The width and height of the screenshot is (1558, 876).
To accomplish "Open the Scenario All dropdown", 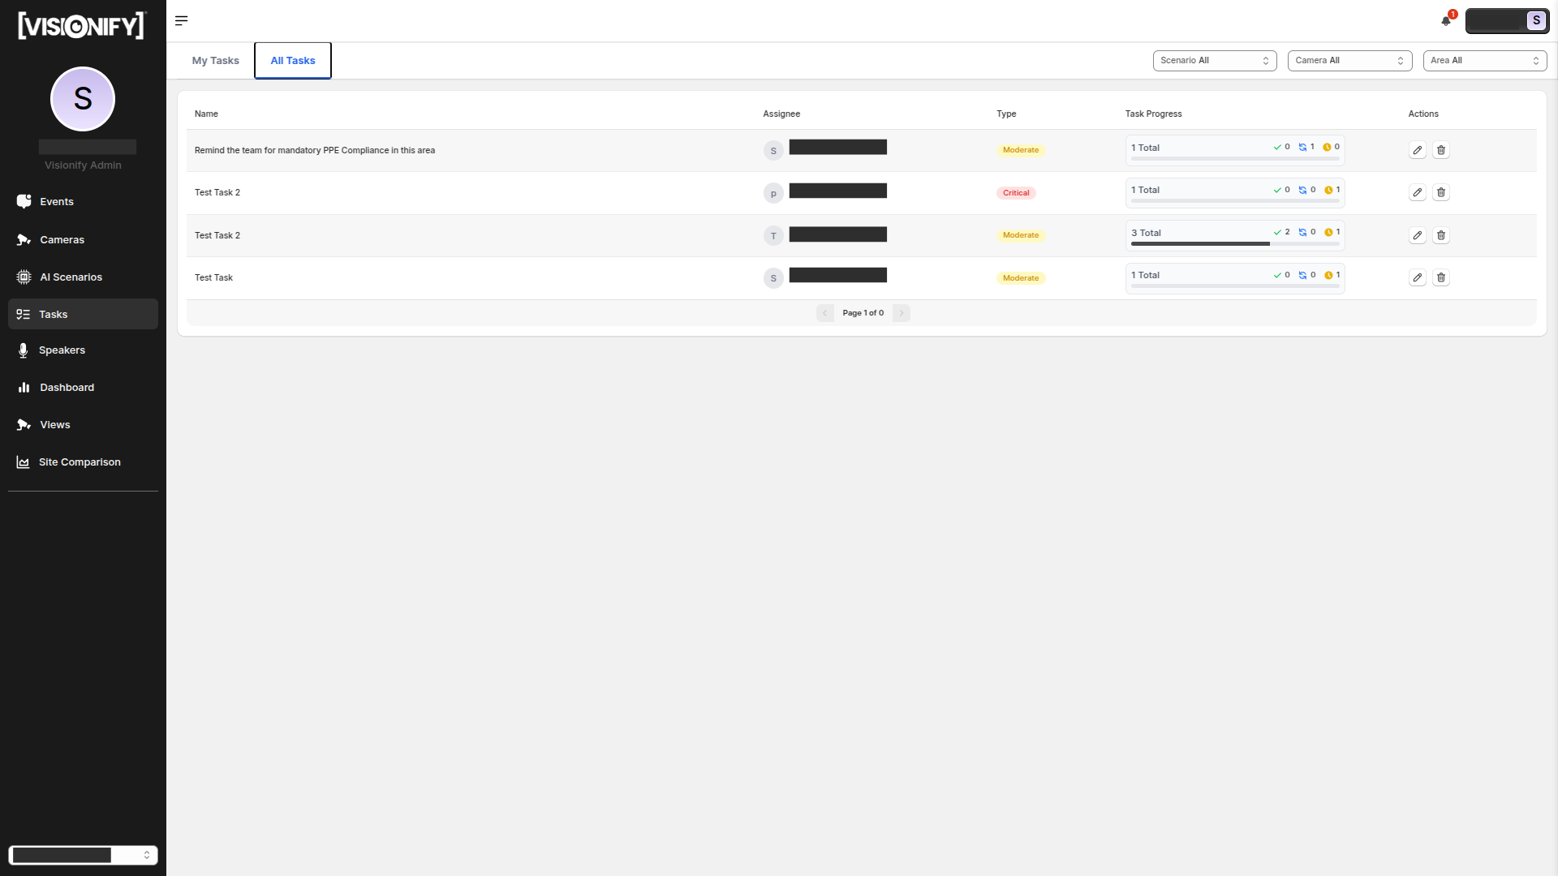I will (1215, 61).
